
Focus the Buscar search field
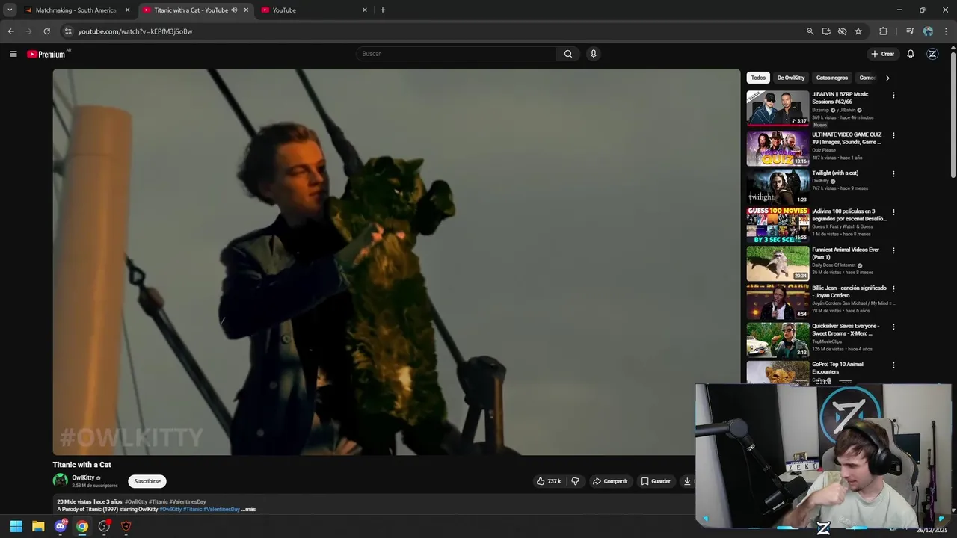point(456,54)
